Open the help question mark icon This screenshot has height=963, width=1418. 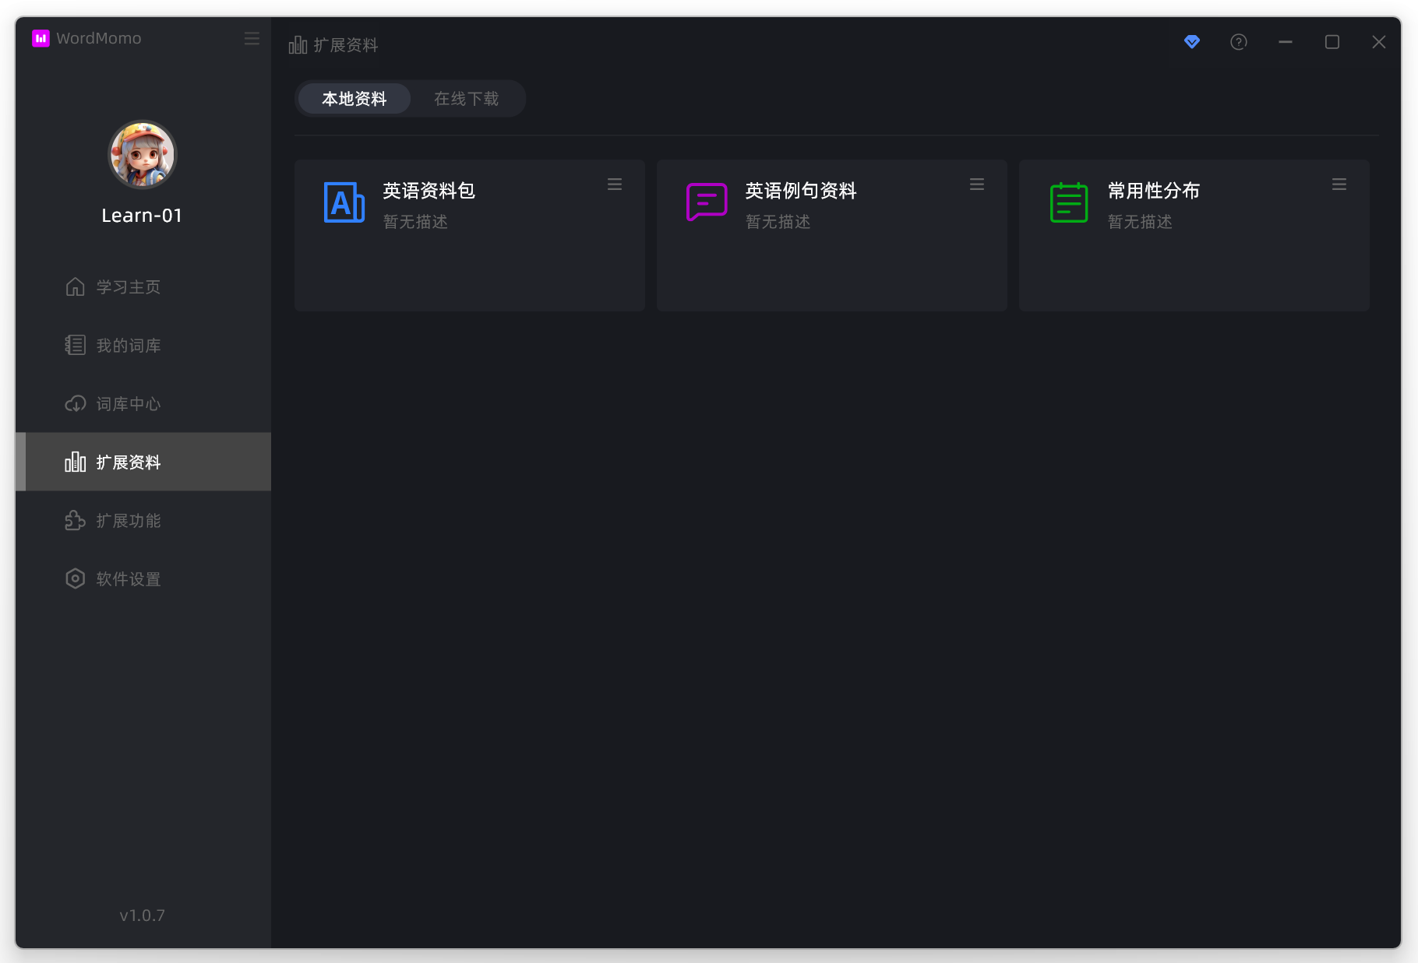1238,42
